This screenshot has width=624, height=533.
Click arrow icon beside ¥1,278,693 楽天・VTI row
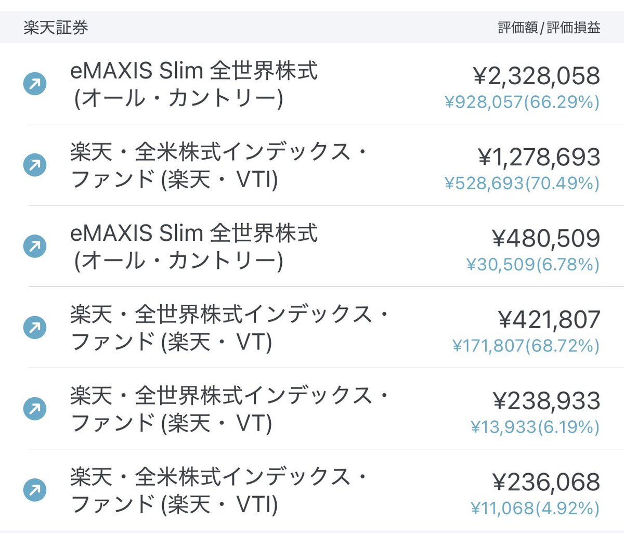coord(35,165)
